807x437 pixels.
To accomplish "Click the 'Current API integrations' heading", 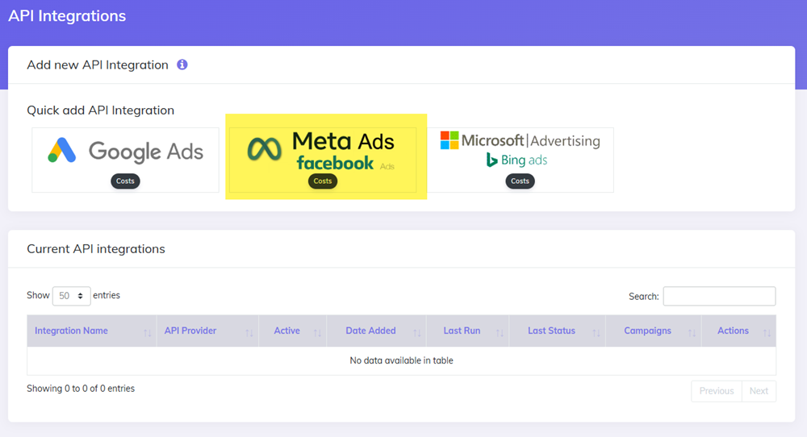I will (x=96, y=249).
